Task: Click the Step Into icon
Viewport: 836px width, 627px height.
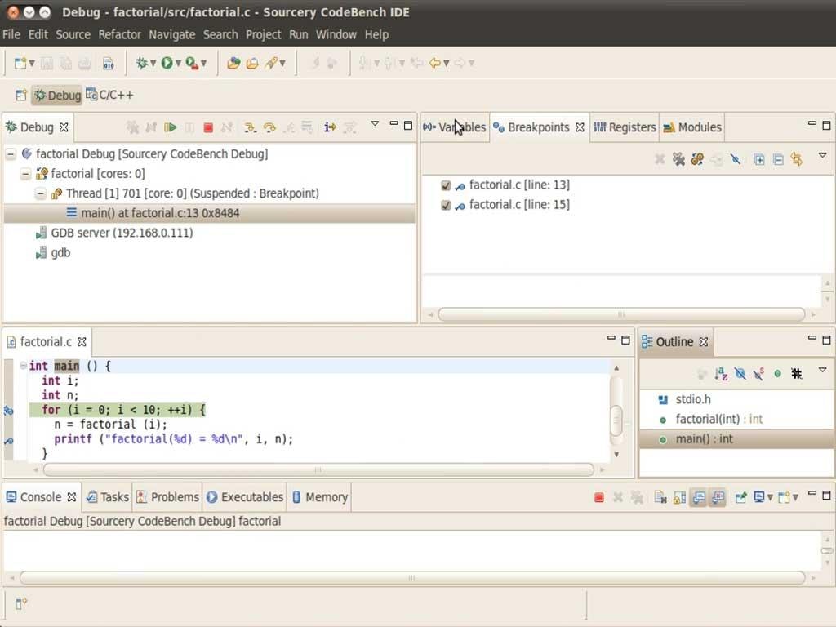Action: click(x=250, y=127)
